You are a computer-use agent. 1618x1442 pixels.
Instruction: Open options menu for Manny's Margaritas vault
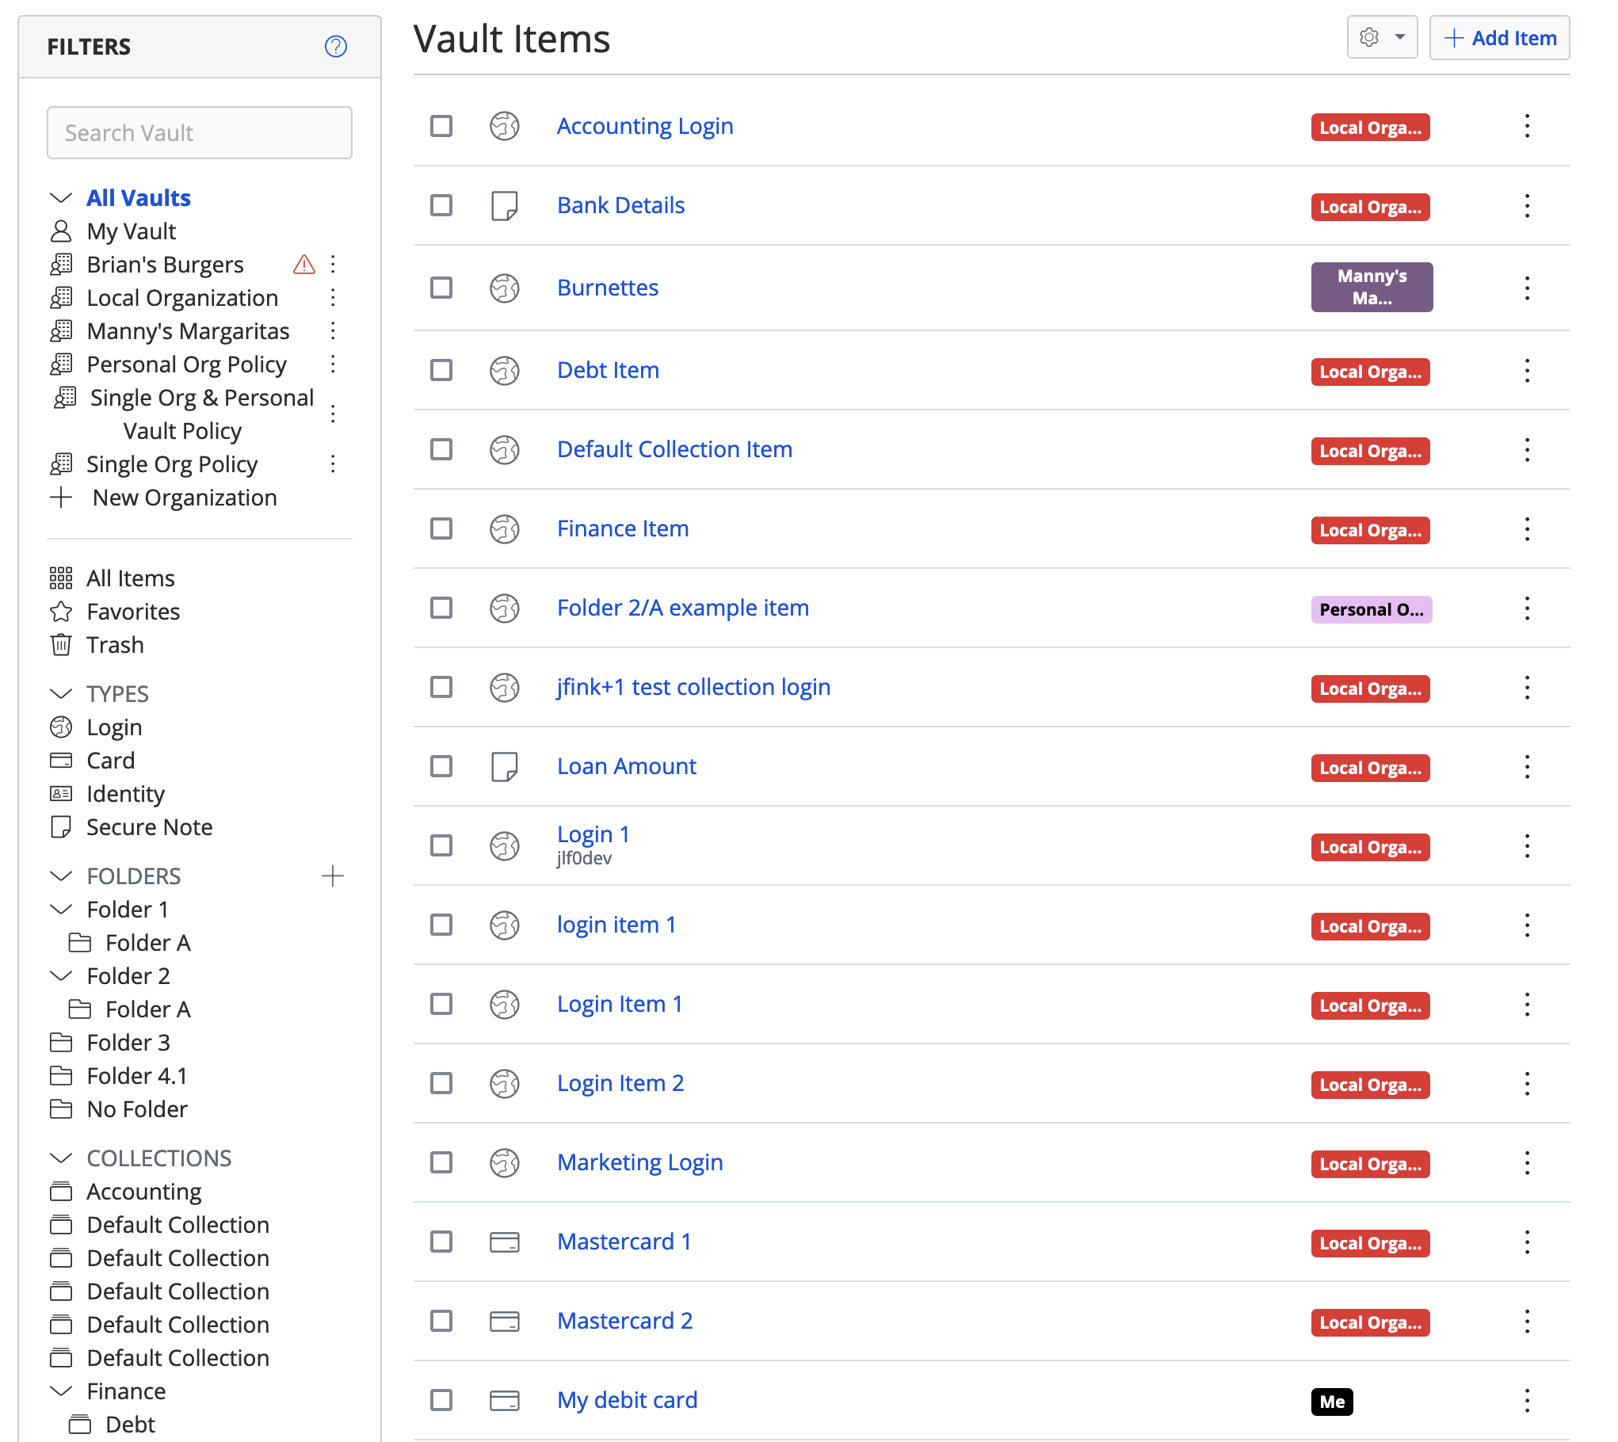(x=333, y=331)
